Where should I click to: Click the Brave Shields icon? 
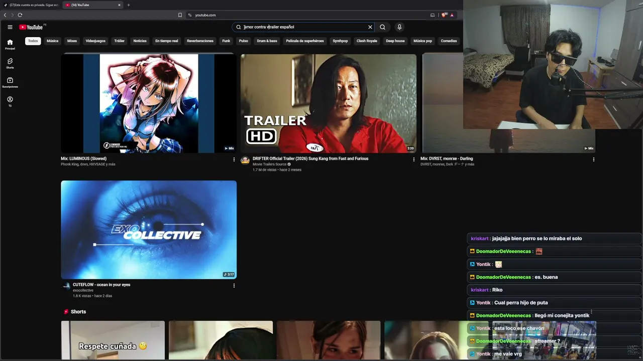444,15
